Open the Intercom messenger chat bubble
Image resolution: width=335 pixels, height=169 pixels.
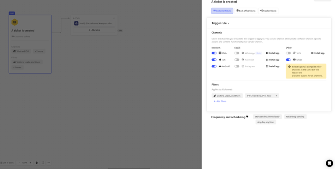pyautogui.click(x=329, y=163)
